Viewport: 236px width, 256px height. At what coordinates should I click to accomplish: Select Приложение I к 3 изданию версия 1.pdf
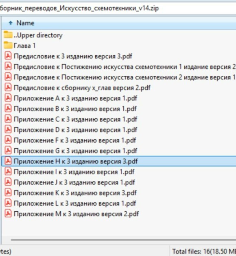(x=119, y=172)
